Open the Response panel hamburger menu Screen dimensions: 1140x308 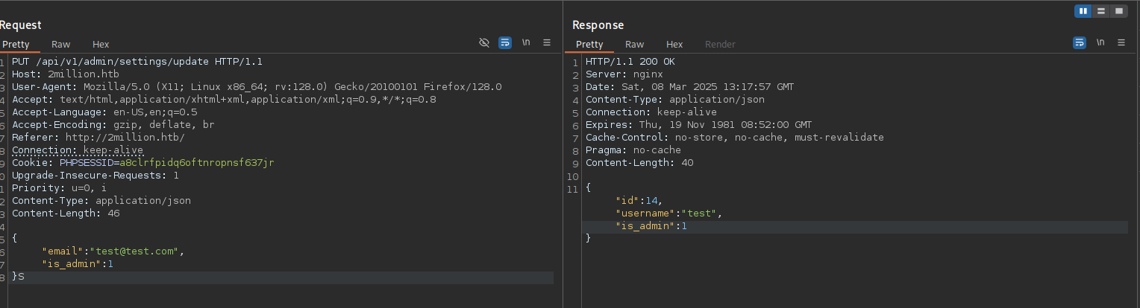point(1121,42)
